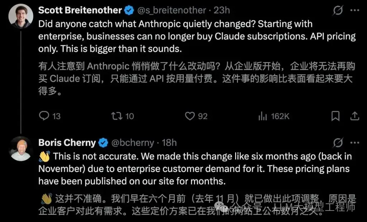Click Scott Breitenother's verified badge
The image size is (367, 222).
pos(129,10)
